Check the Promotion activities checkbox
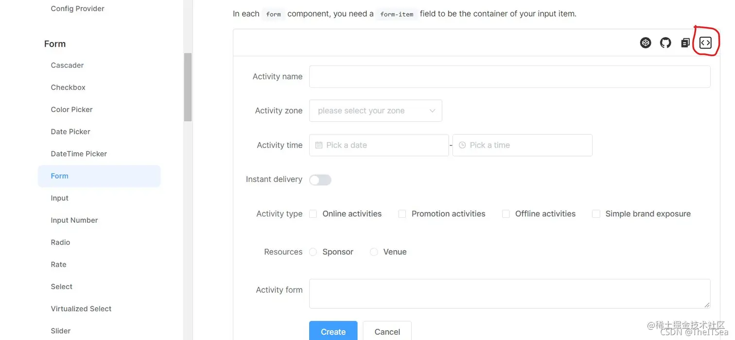This screenshot has width=735, height=340. 402,214
